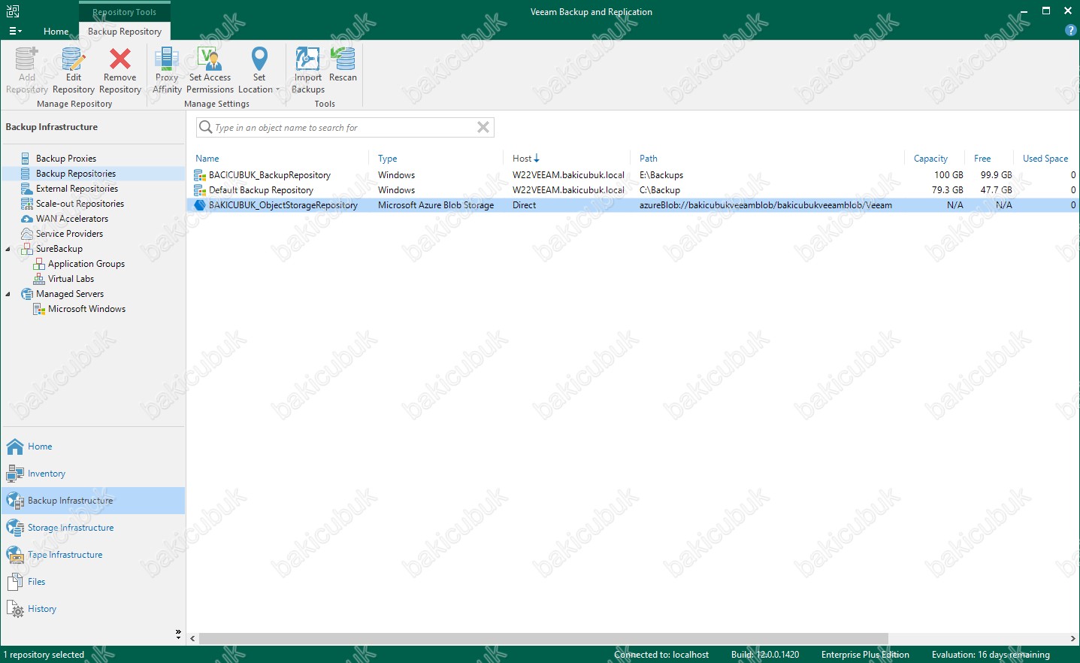Open the main hamburger menu dropdown

(x=15, y=31)
